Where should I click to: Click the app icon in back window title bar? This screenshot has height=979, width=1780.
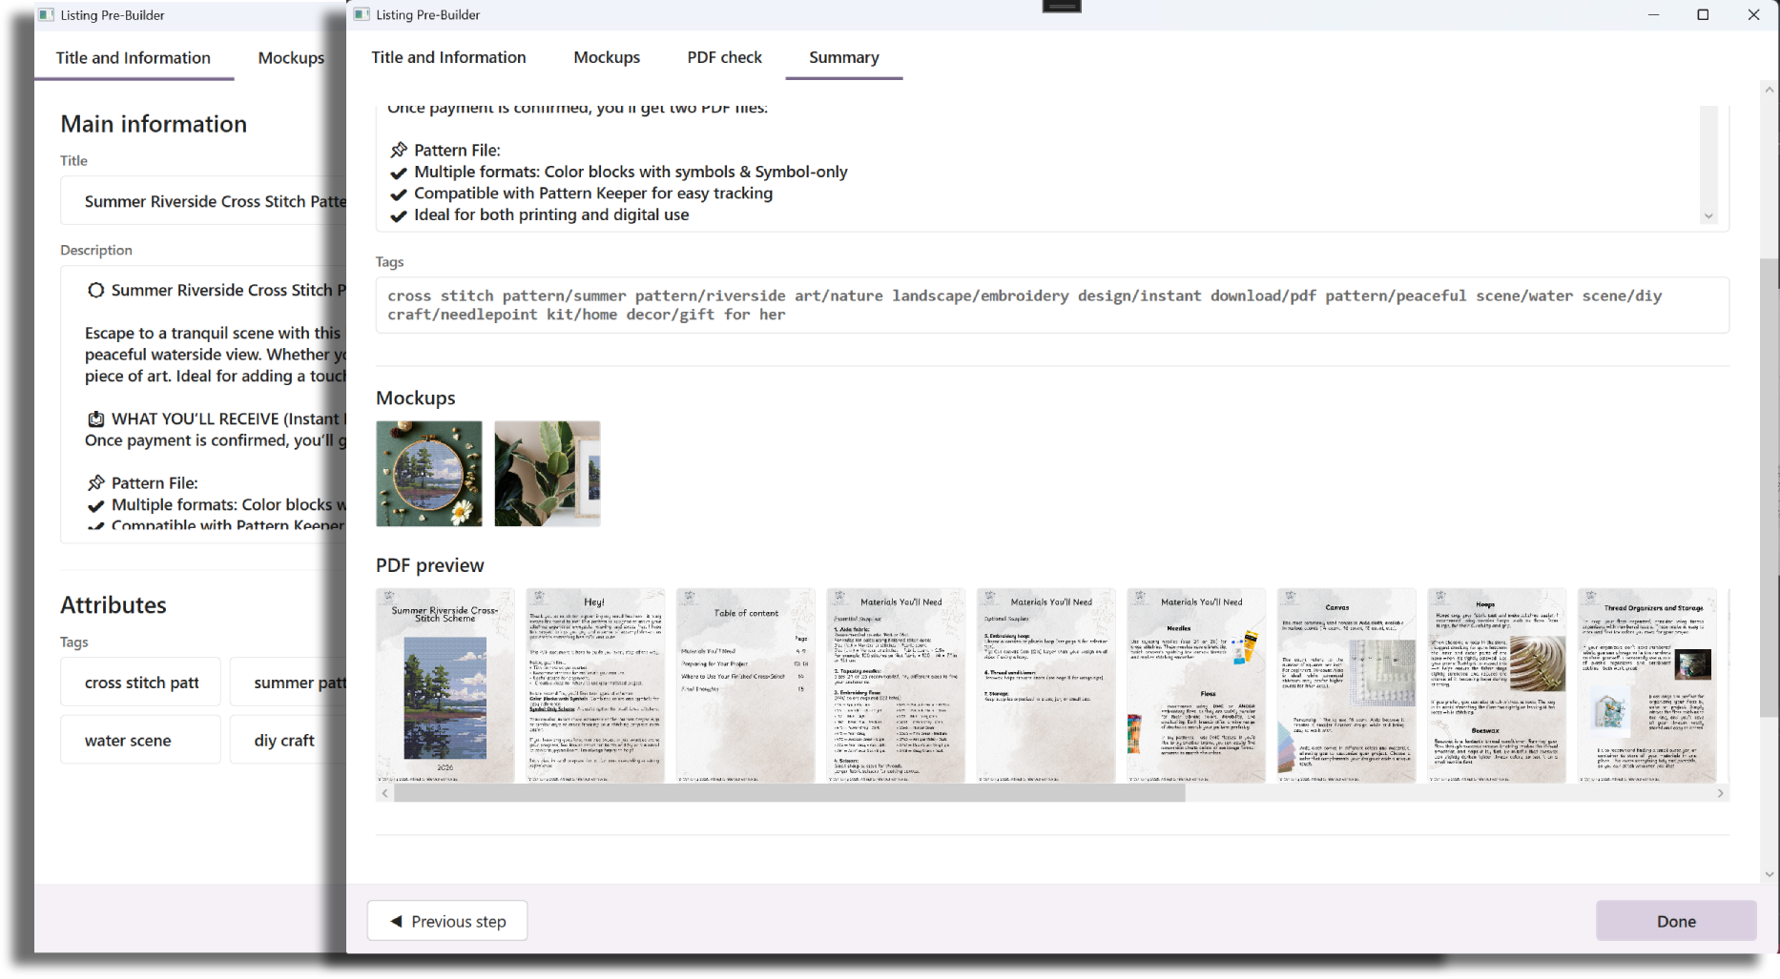(x=46, y=14)
